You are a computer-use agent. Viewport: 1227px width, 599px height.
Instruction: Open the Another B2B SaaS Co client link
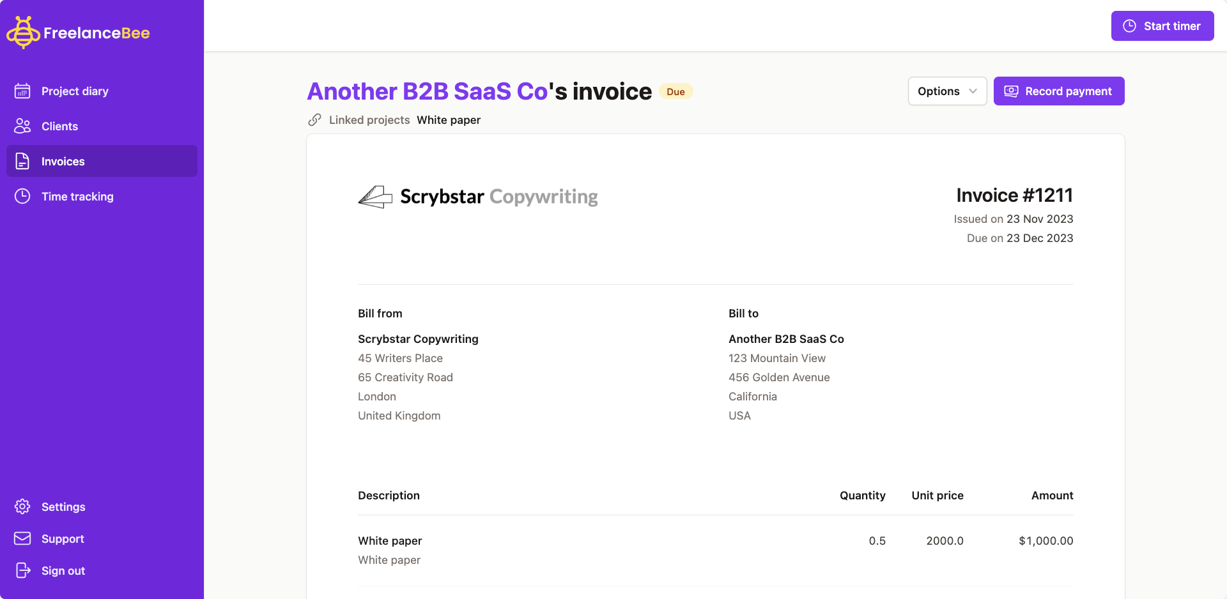[427, 92]
